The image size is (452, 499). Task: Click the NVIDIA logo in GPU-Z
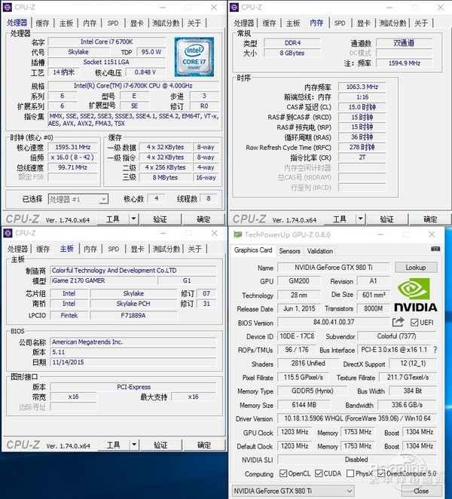point(415,295)
